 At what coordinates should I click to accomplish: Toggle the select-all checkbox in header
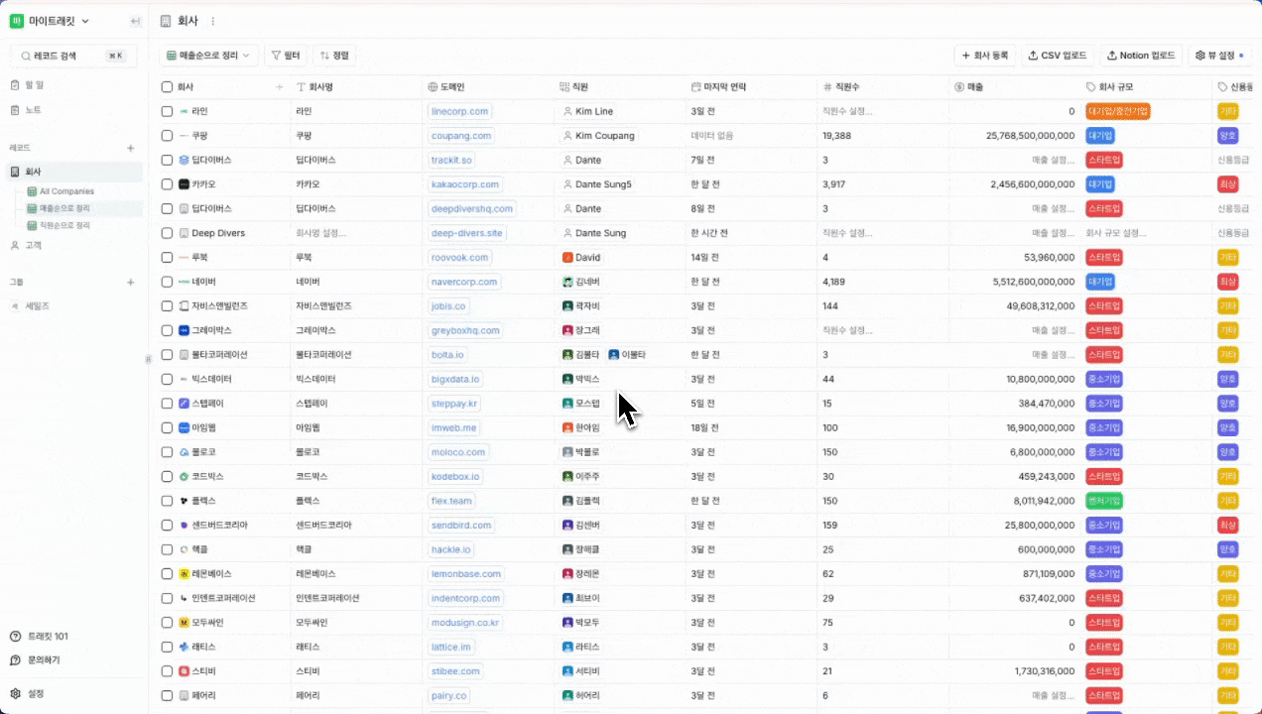point(167,87)
